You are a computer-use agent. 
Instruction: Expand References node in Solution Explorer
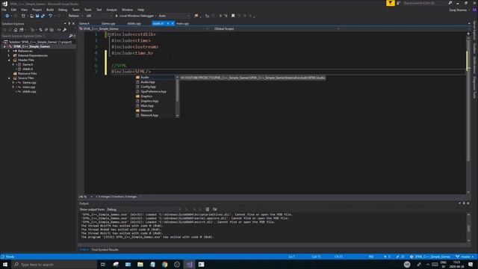click(9, 51)
